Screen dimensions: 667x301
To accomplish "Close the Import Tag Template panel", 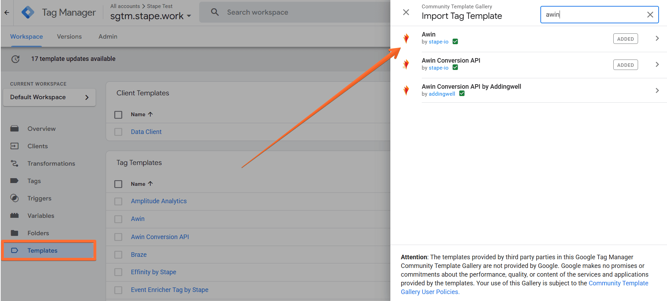I will [x=406, y=13].
